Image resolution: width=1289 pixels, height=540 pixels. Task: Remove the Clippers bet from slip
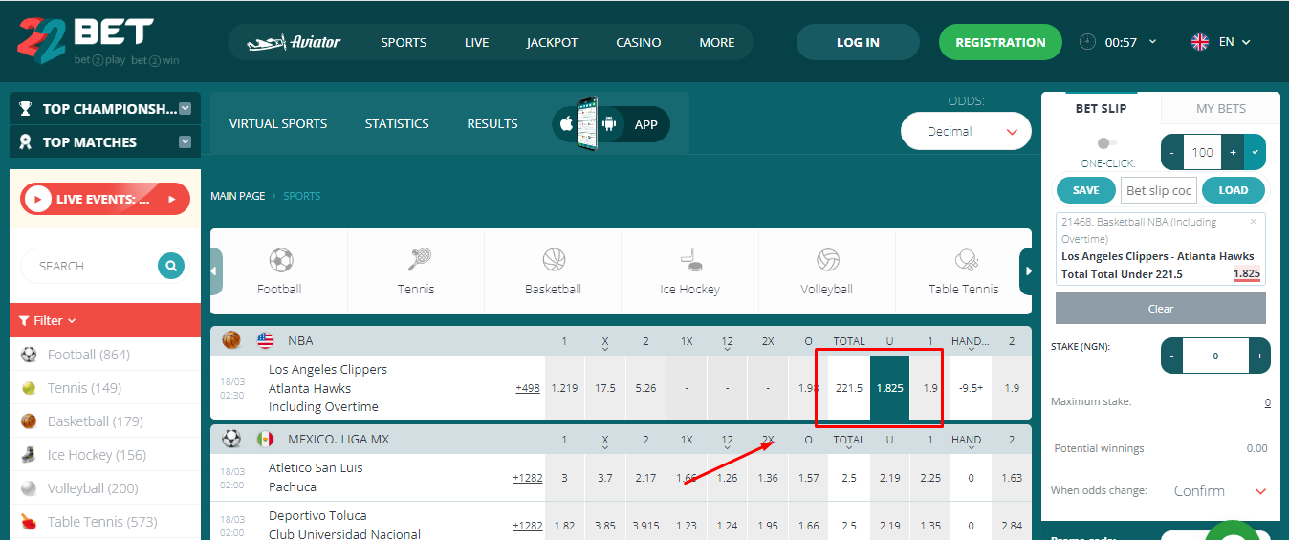click(1254, 222)
